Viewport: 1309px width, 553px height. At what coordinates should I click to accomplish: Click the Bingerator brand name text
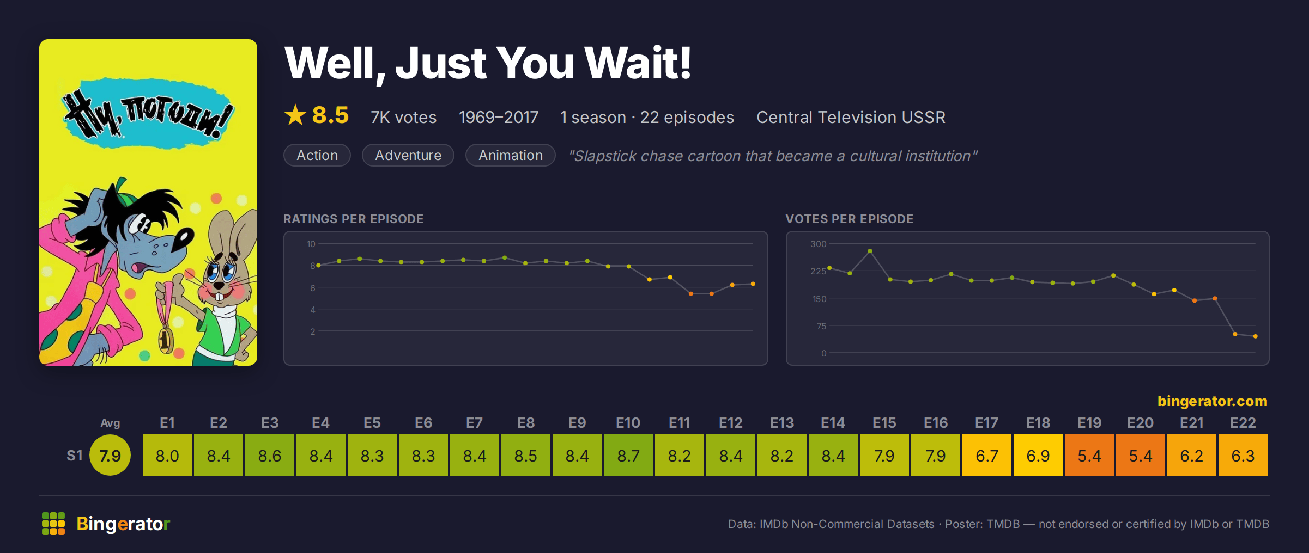point(123,524)
